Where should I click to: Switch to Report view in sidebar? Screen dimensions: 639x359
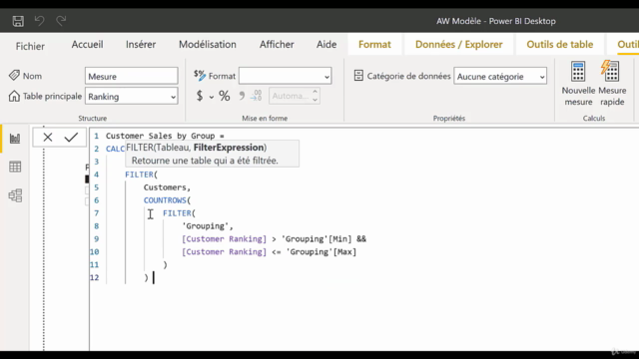tap(15, 139)
